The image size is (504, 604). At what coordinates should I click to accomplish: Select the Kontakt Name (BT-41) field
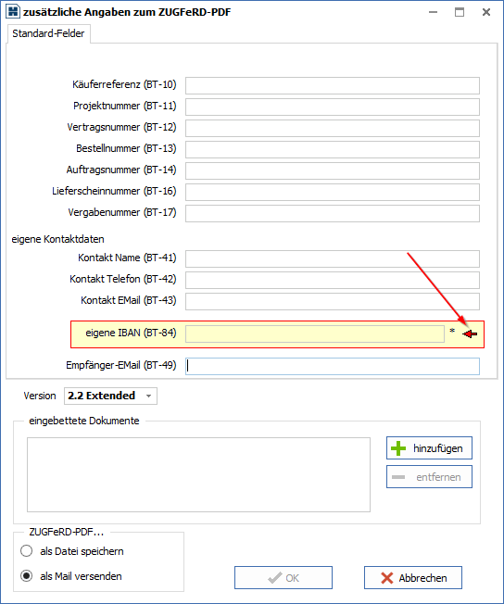coord(333,258)
